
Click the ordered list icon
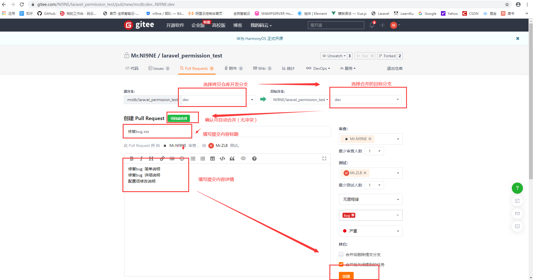[203, 159]
